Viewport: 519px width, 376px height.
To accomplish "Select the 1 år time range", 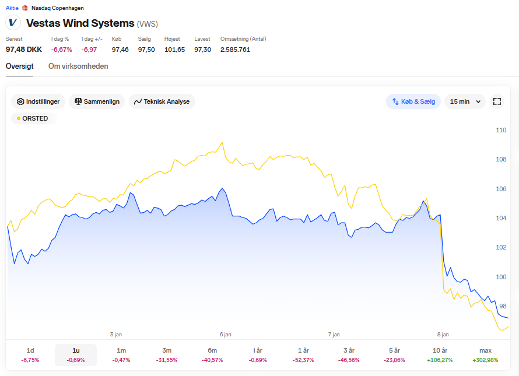I will coord(303,355).
